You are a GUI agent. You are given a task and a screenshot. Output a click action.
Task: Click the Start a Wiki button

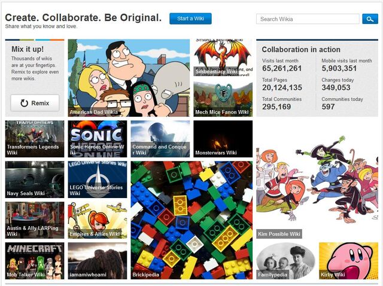pos(190,19)
